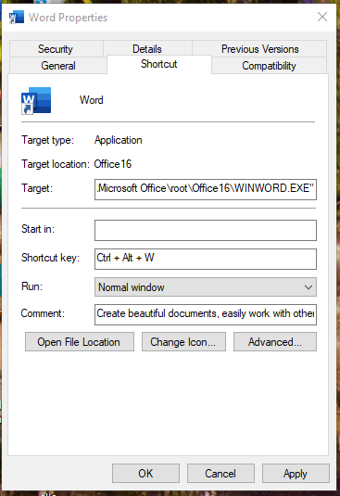Click the 'Target type:' label

47,140
